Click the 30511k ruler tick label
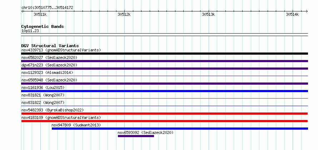Viewport: 318px width, 150px height. point(40,14)
